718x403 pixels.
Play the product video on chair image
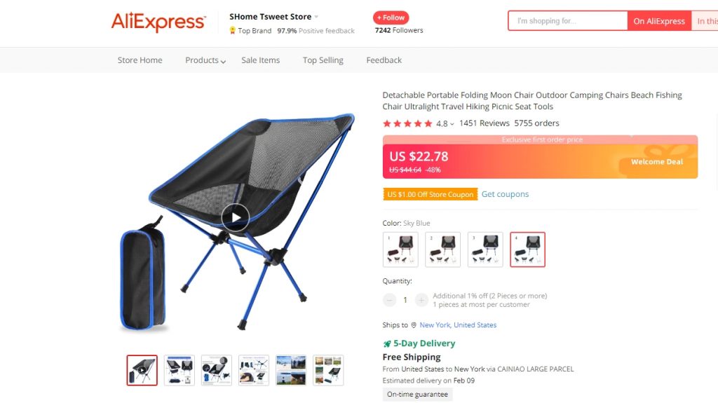click(236, 217)
